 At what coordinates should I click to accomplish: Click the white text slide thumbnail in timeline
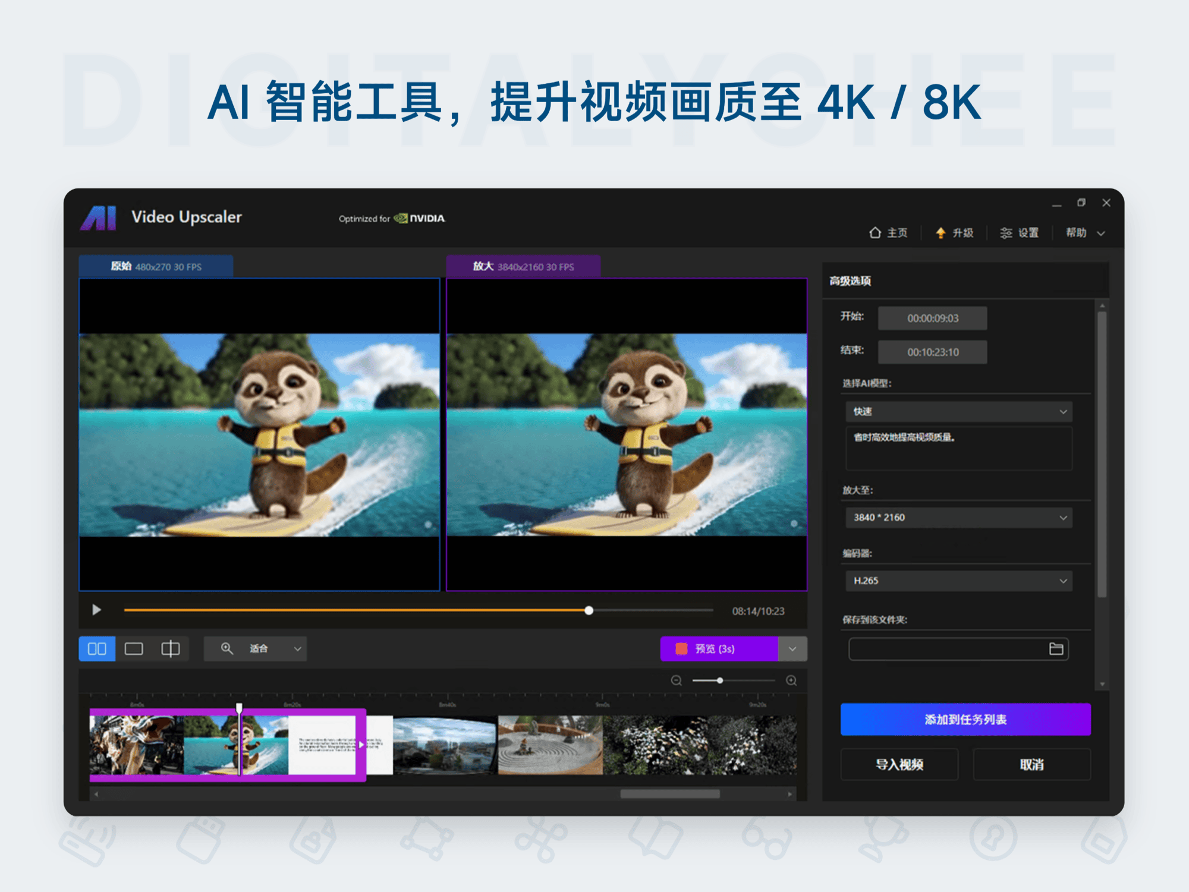(322, 745)
